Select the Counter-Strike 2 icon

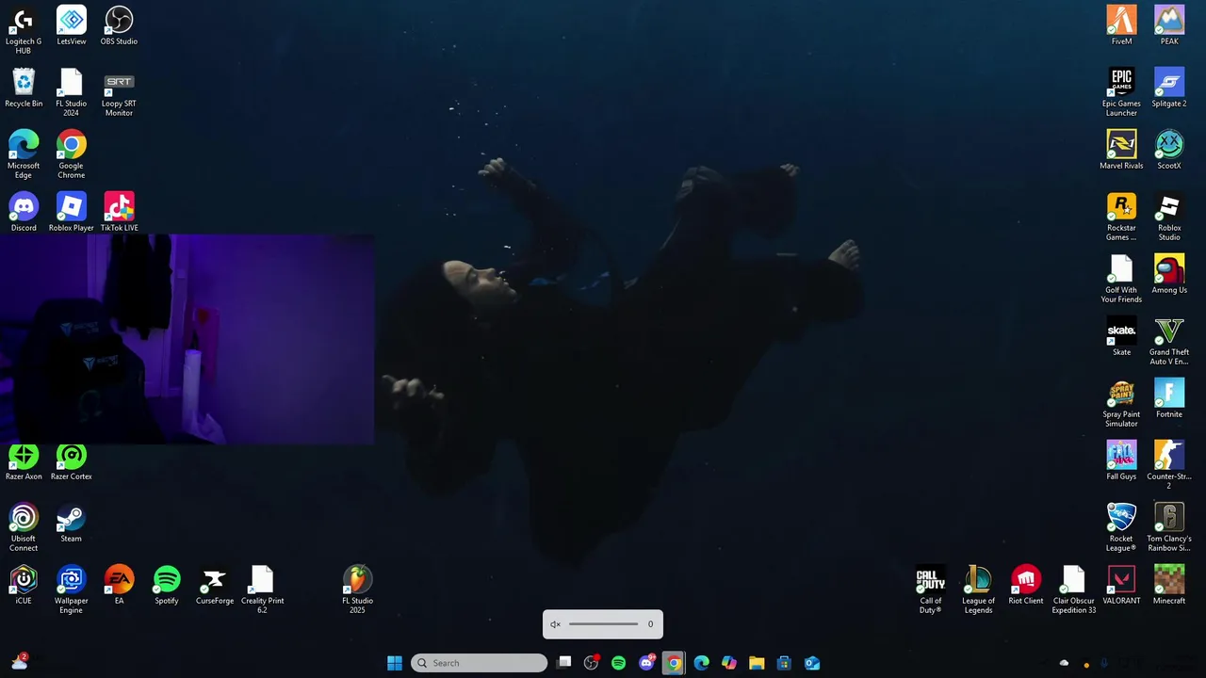(1169, 465)
